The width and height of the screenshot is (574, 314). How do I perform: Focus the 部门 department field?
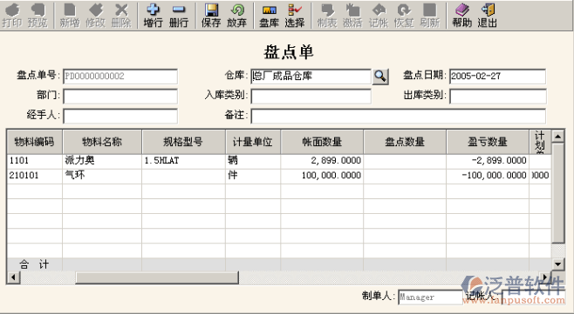click(x=120, y=97)
